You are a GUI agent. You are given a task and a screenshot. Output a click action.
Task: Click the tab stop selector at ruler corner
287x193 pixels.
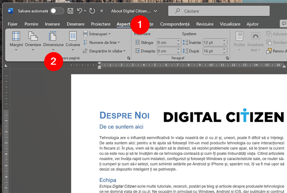pos(6,66)
